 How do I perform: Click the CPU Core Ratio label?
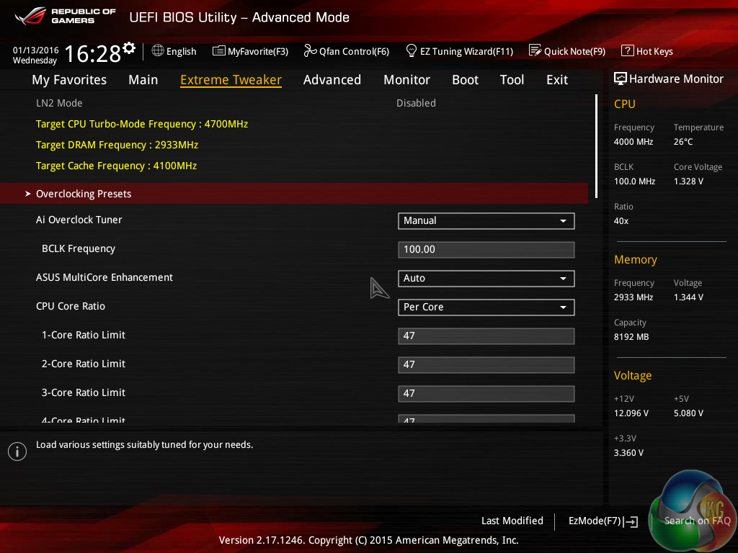(71, 306)
